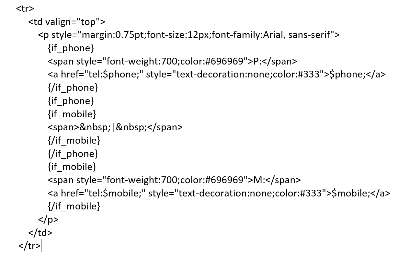Click text-decoration:none in the $phone anchor line
The width and height of the screenshot is (398, 260).
[223, 75]
